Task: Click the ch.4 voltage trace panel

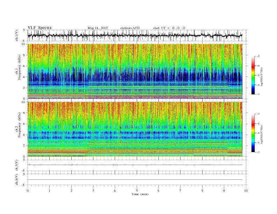Action: (x=137, y=179)
